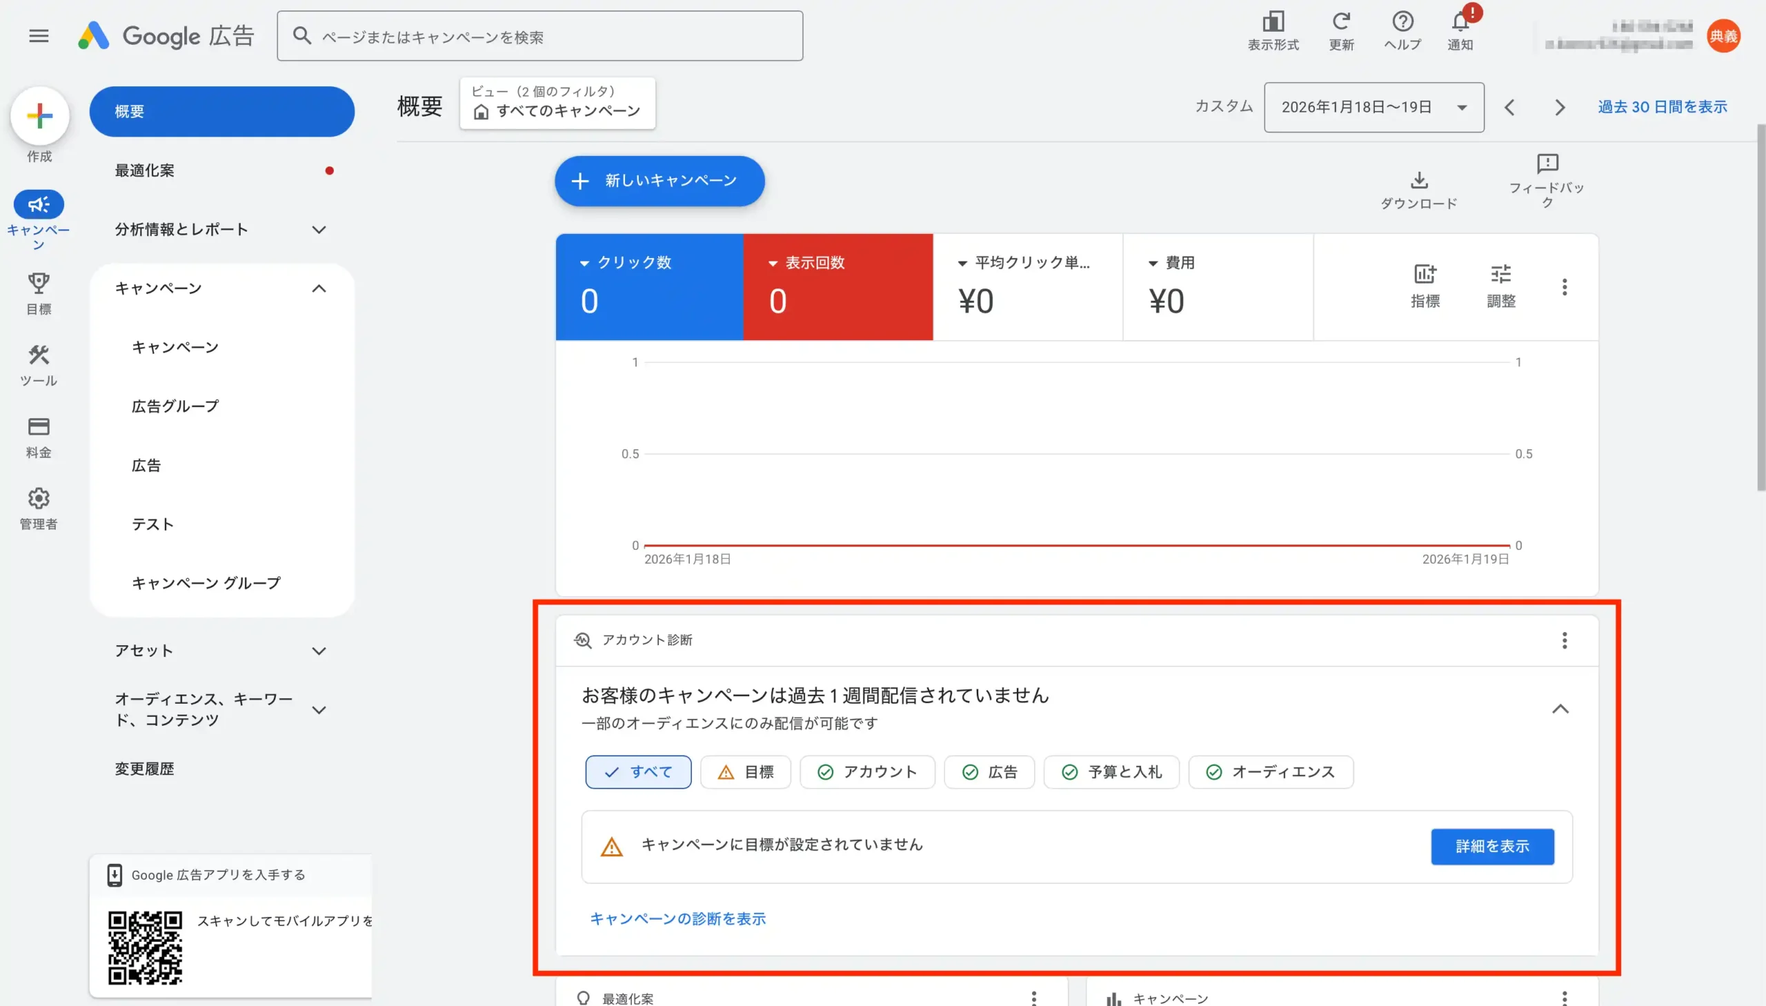Select 広告グループ in sidebar menu

[175, 406]
